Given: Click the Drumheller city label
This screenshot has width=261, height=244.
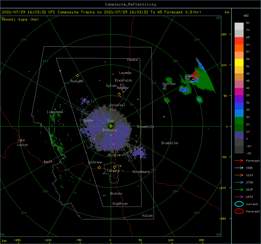Looking at the screenshot, I should click(x=170, y=143).
